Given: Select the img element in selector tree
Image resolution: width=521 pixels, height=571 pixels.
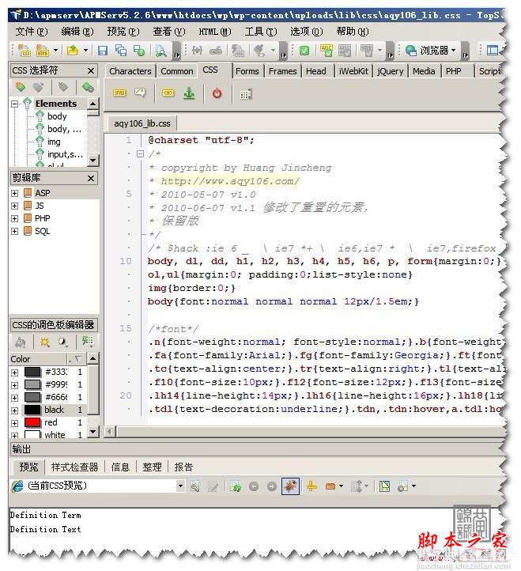Looking at the screenshot, I should (x=54, y=142).
